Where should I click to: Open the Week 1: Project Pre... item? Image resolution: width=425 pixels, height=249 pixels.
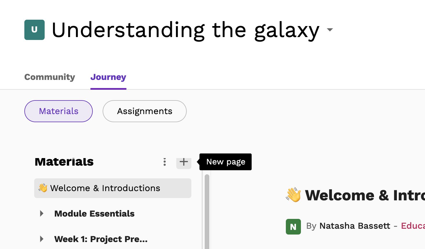pos(101,239)
